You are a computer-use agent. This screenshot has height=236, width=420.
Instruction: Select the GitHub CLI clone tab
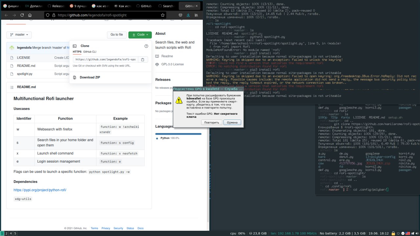(90, 52)
